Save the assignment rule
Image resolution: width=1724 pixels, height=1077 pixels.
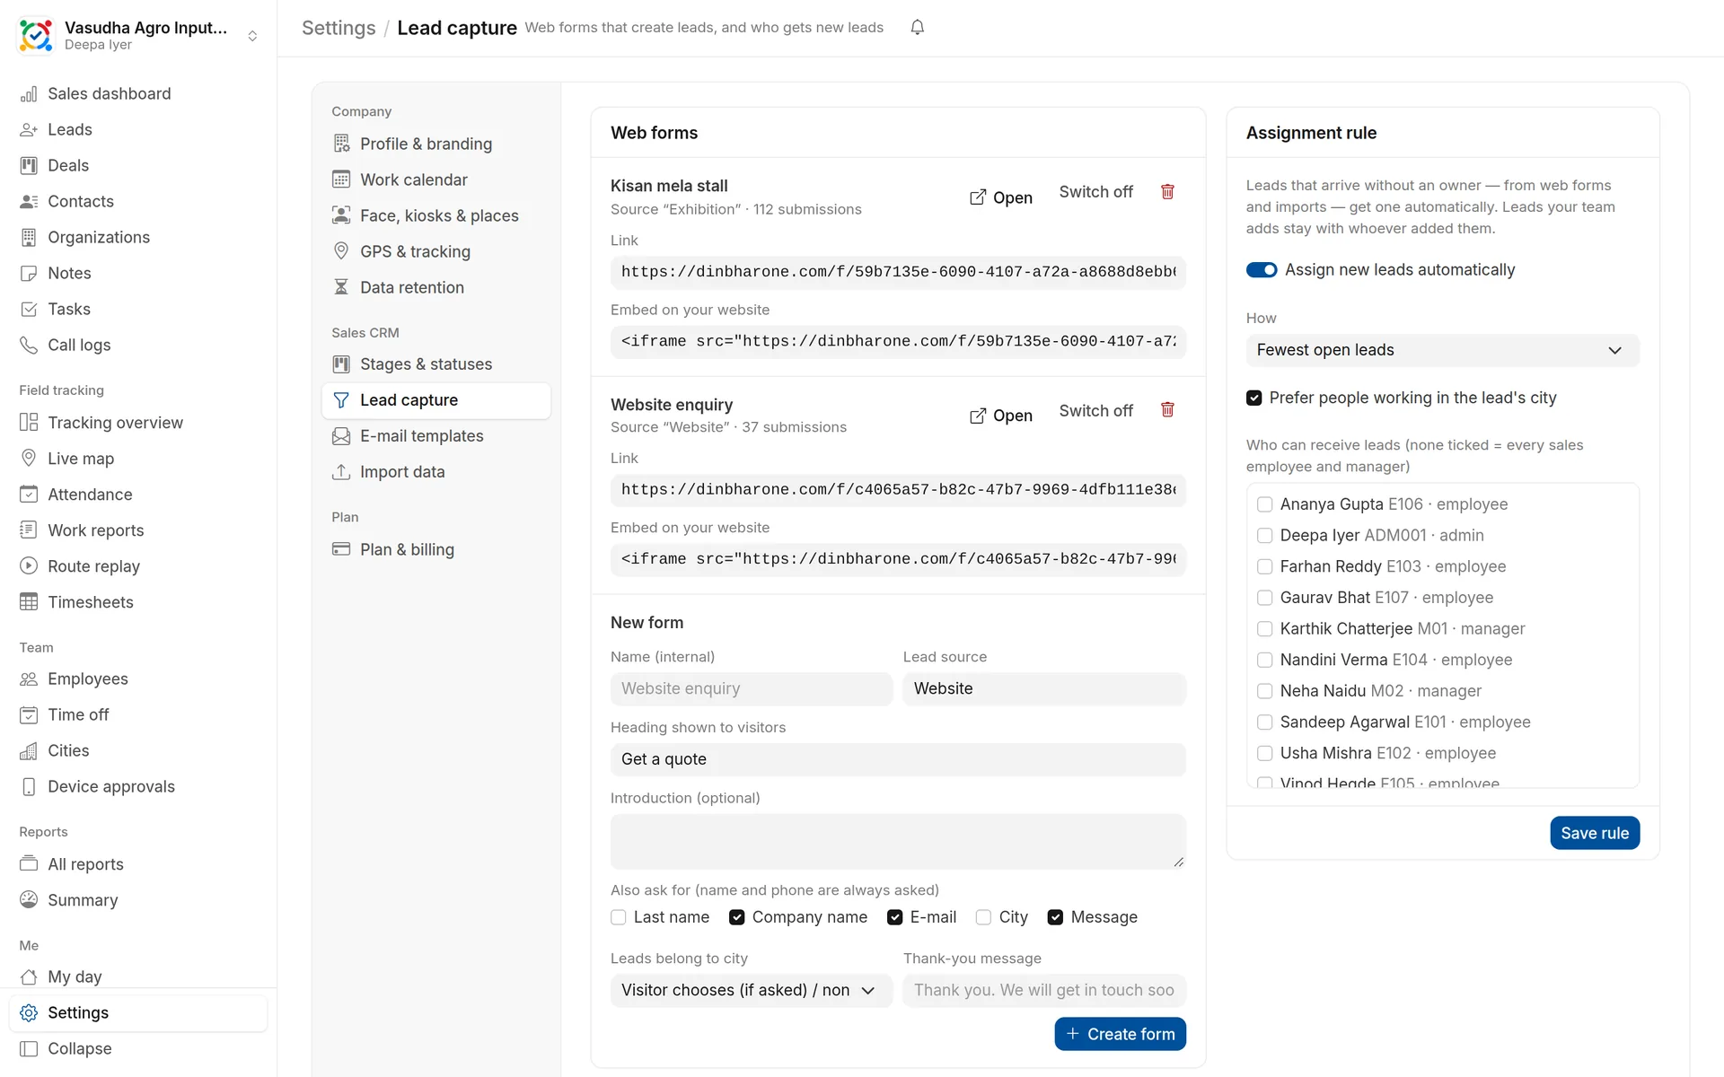(1595, 833)
